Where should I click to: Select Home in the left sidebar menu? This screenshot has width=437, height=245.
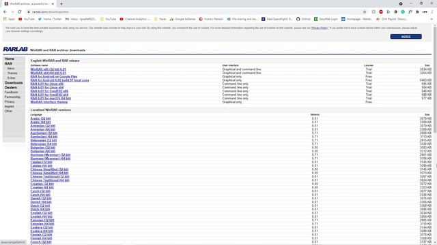10,59
